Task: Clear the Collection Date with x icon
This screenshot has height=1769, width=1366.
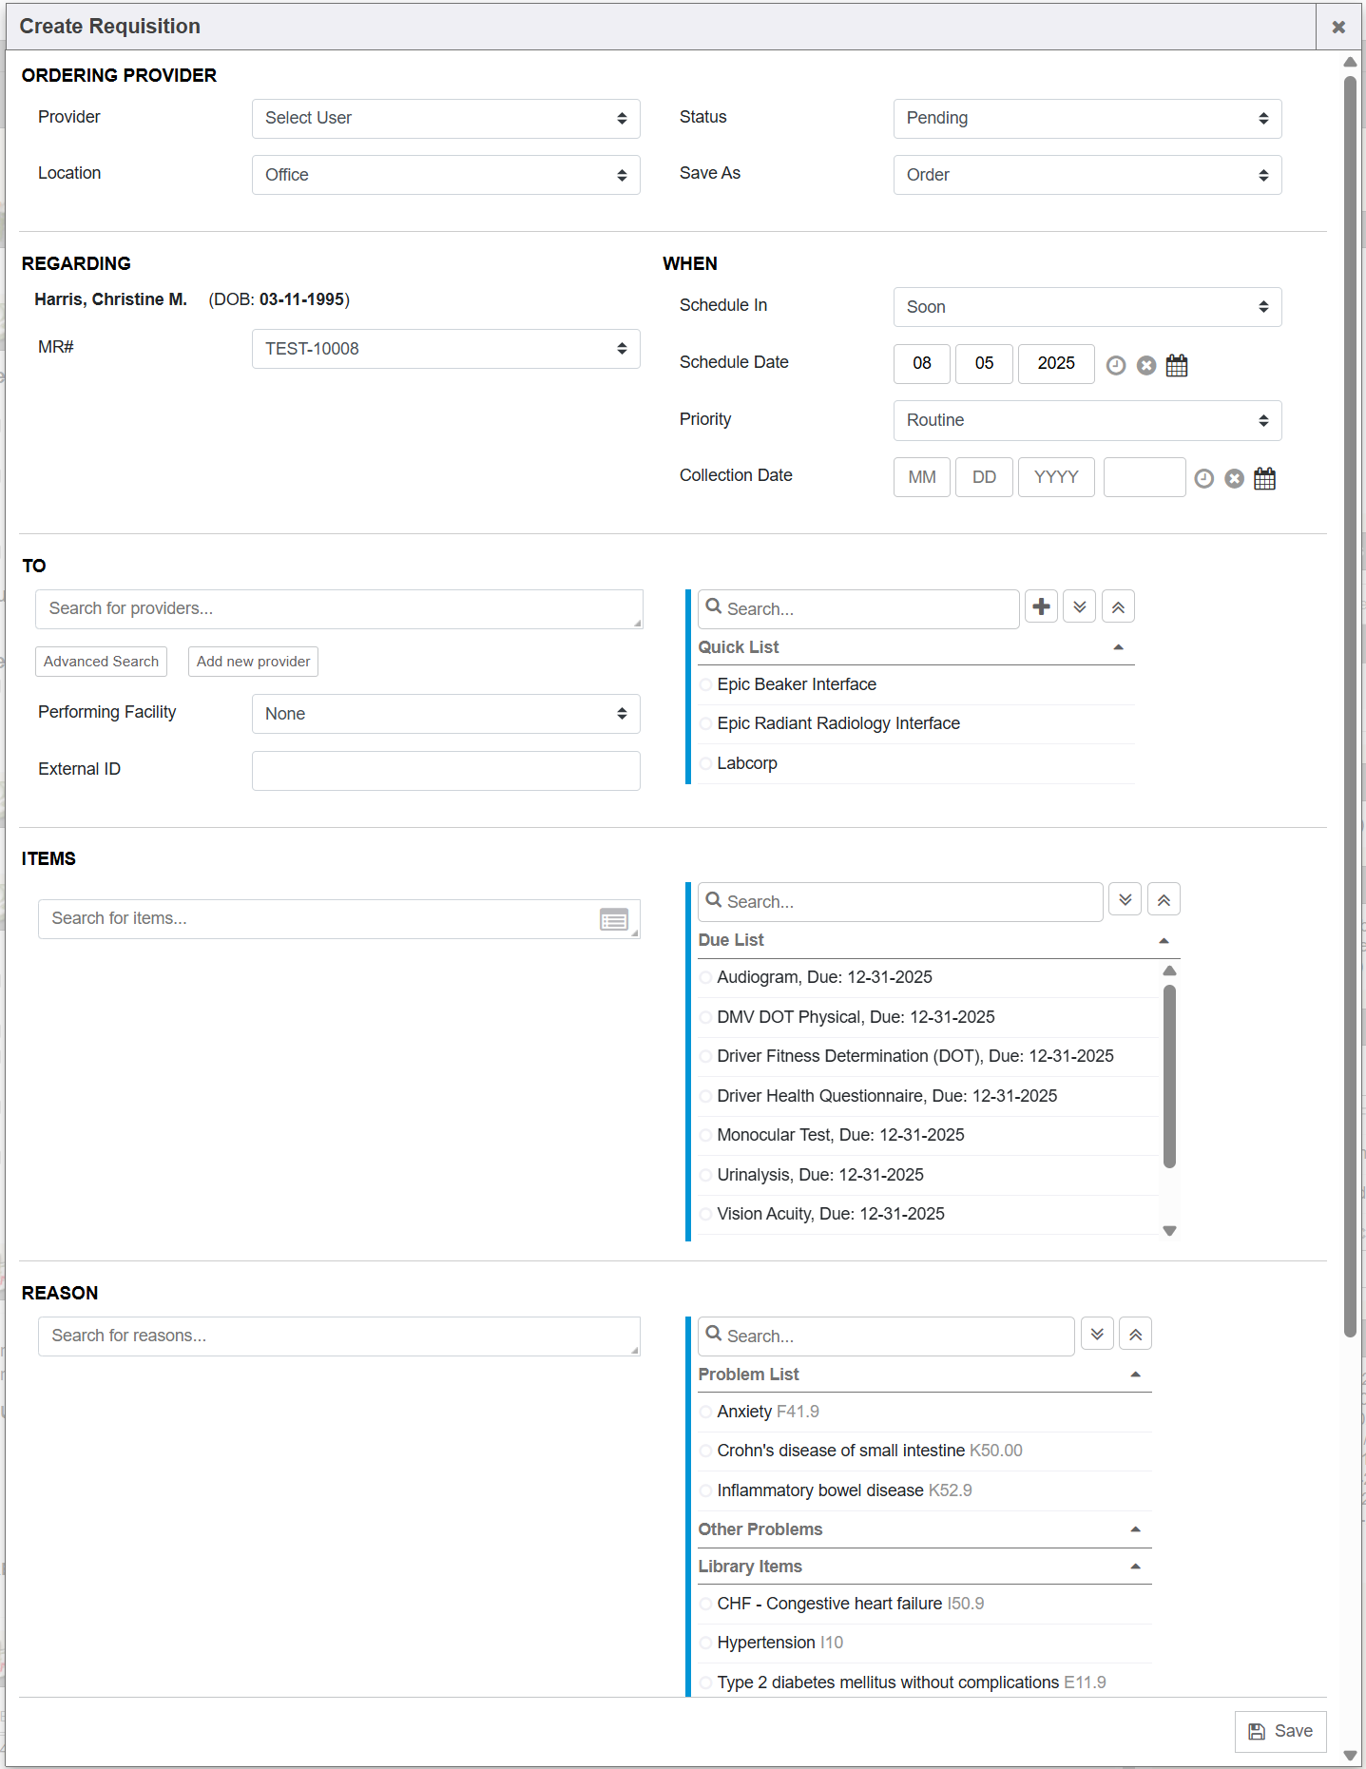Action: coord(1233,478)
